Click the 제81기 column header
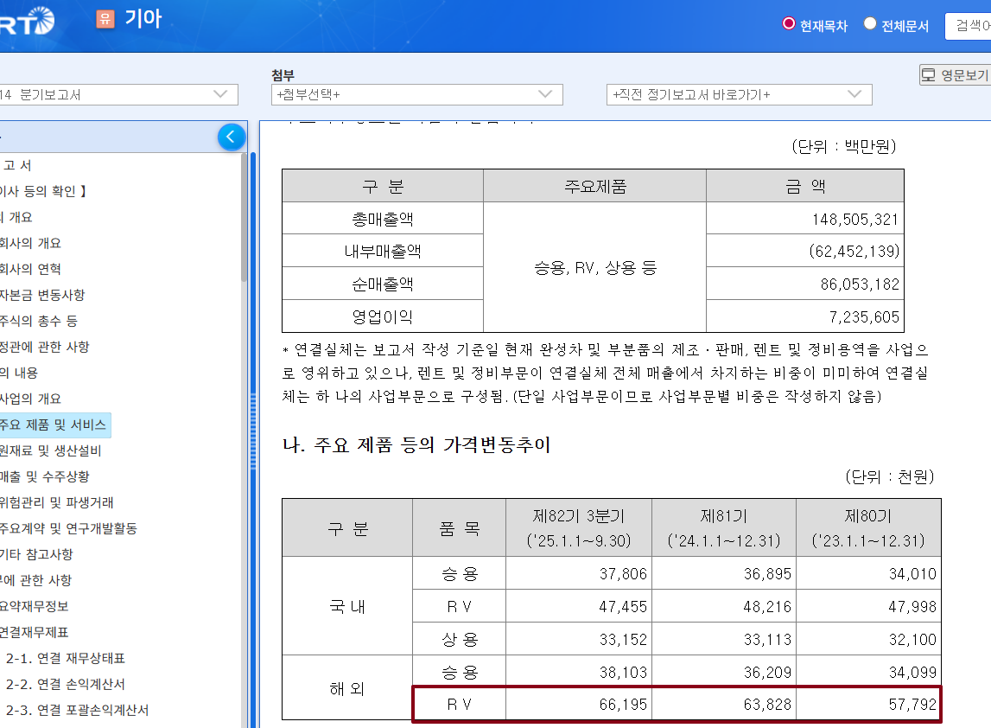This screenshot has width=991, height=728. [x=724, y=528]
